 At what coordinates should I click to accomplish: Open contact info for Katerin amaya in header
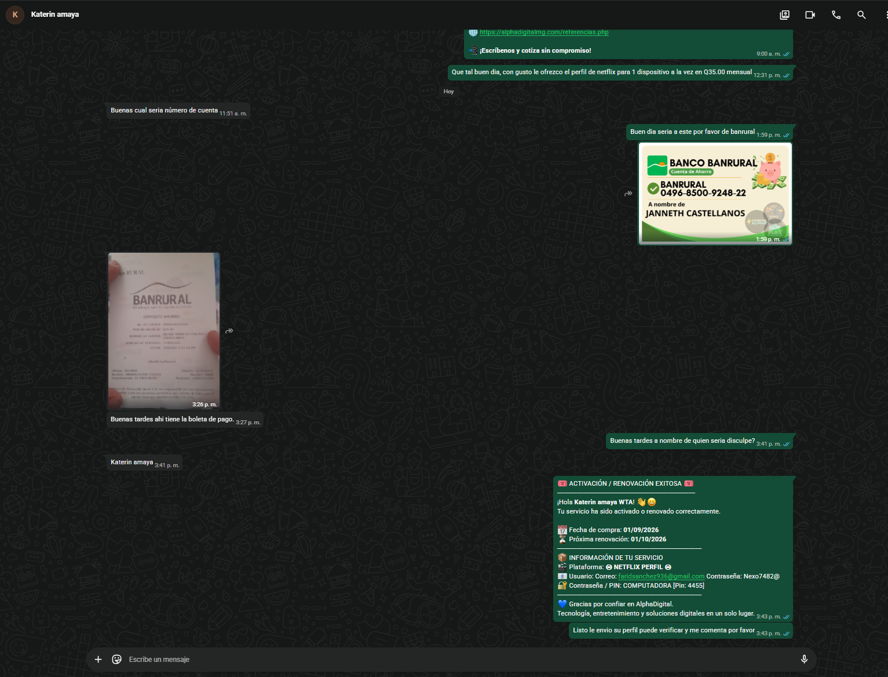[x=55, y=14]
